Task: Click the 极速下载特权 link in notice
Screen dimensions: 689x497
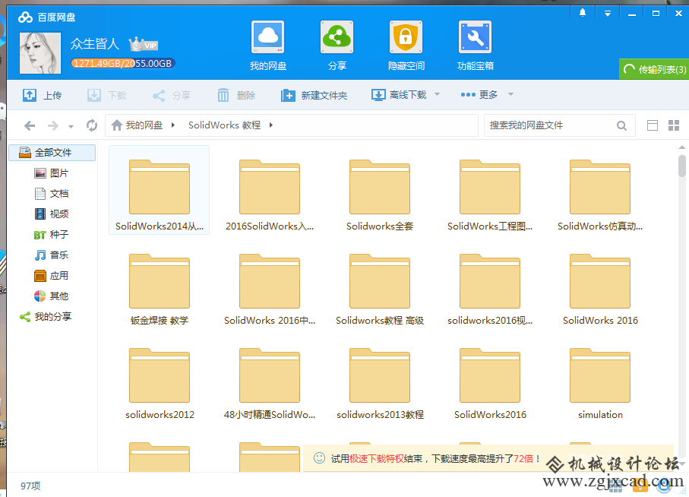Action: click(377, 459)
